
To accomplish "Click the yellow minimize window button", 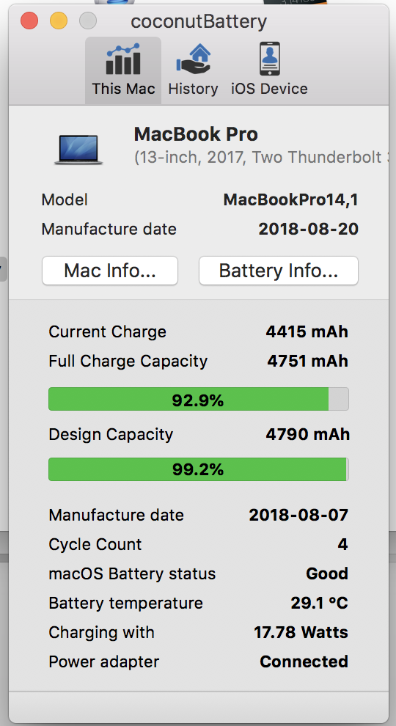I will [x=59, y=21].
